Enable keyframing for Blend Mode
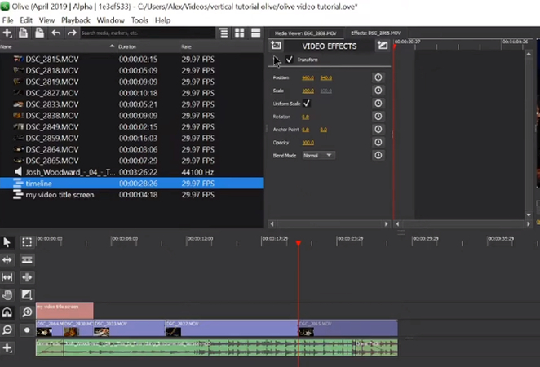This screenshot has width=540, height=367. click(x=378, y=155)
